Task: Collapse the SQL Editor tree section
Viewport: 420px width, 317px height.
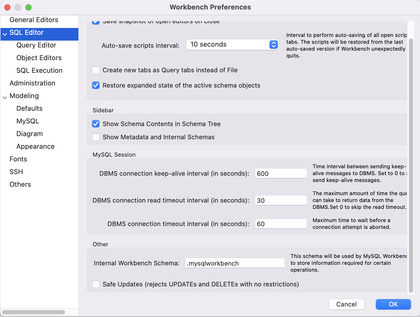Action: point(5,34)
